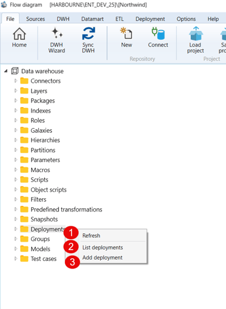Click the Data warehouse cube icon
This screenshot has height=309, width=226.
[15, 71]
